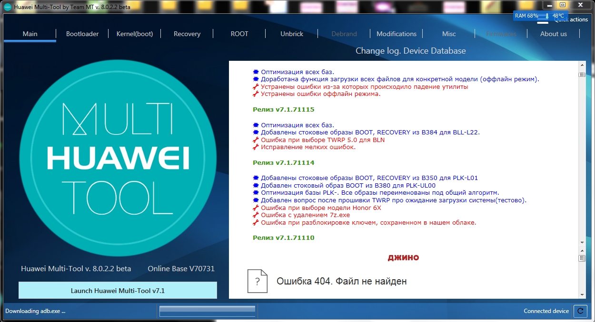
Task: Launch Huawei Multi-Tool v7.1 button
Action: coord(118,291)
